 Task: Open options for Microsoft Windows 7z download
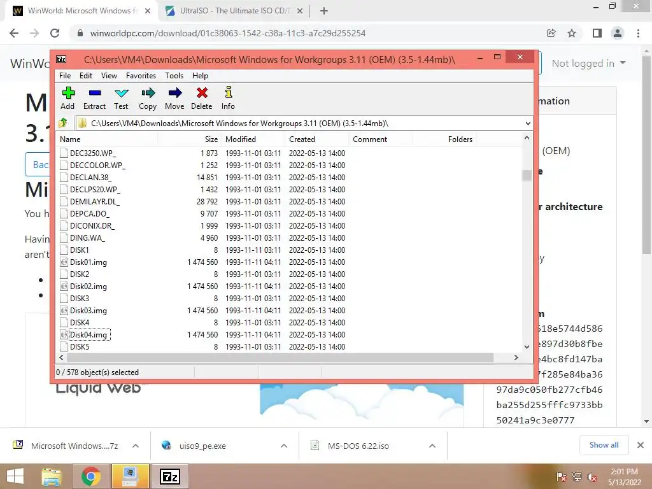(135, 446)
